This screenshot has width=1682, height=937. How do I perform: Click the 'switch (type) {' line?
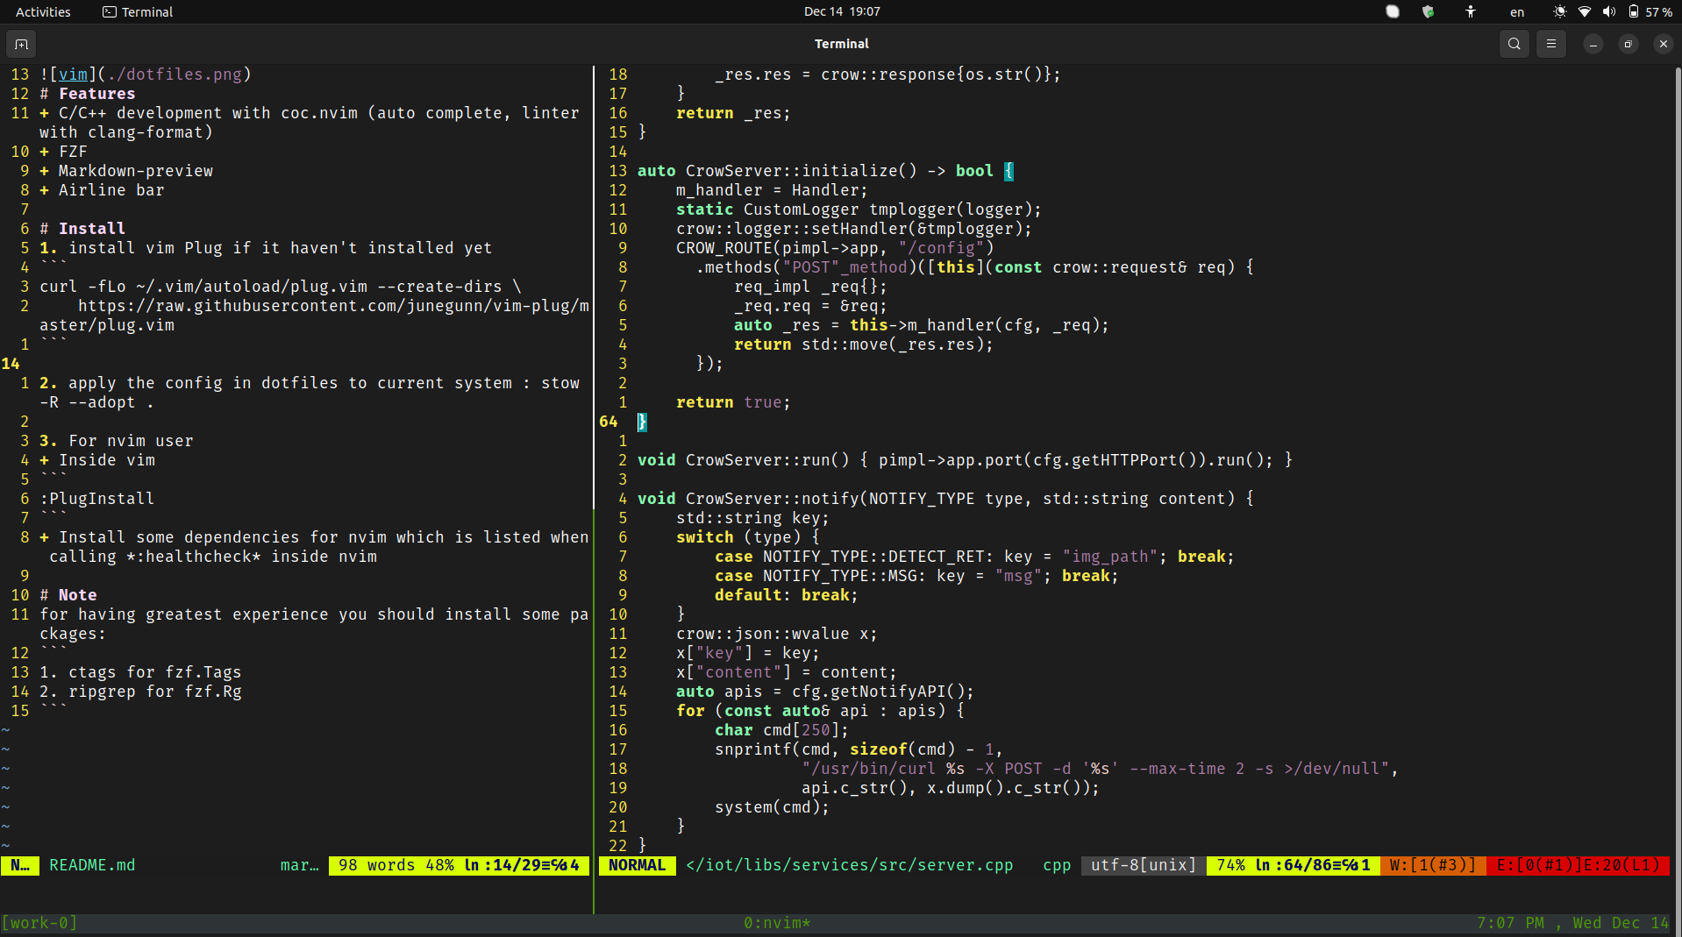pyautogui.click(x=748, y=537)
